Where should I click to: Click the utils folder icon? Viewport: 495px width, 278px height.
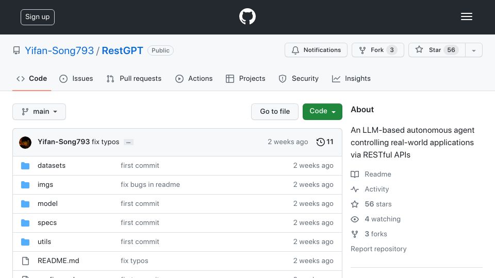[25, 242]
